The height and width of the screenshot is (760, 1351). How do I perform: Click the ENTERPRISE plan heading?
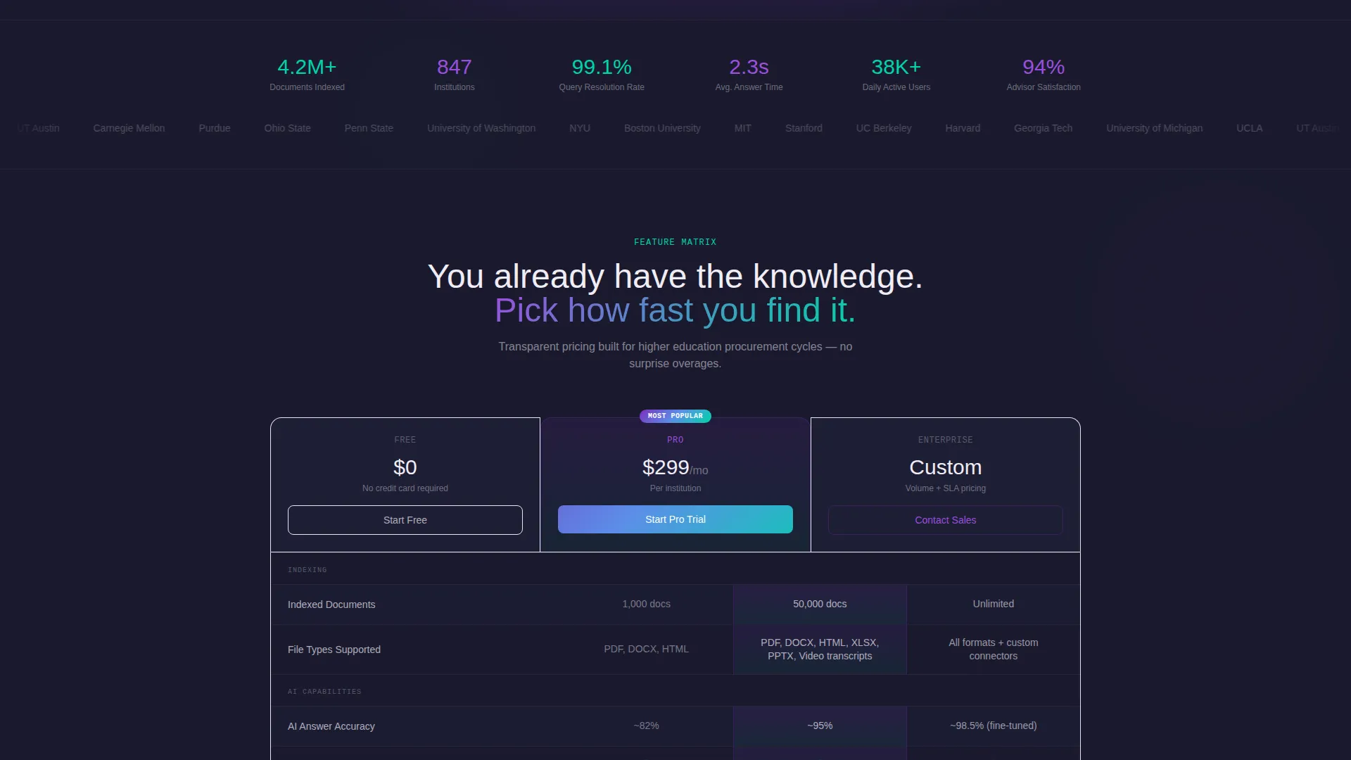tap(945, 440)
